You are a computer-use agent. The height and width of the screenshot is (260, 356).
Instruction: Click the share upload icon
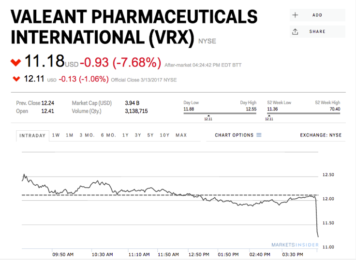point(295,32)
